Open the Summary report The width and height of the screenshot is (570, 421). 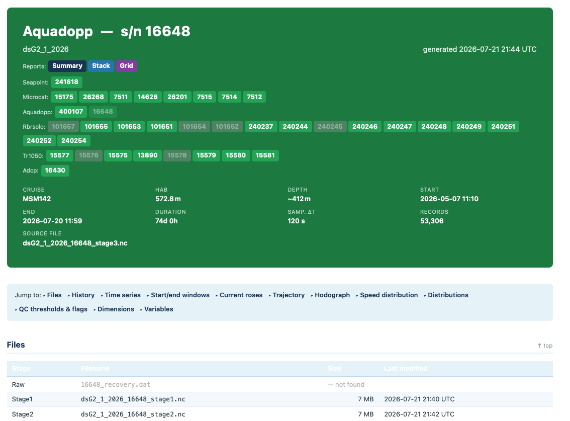pos(67,66)
